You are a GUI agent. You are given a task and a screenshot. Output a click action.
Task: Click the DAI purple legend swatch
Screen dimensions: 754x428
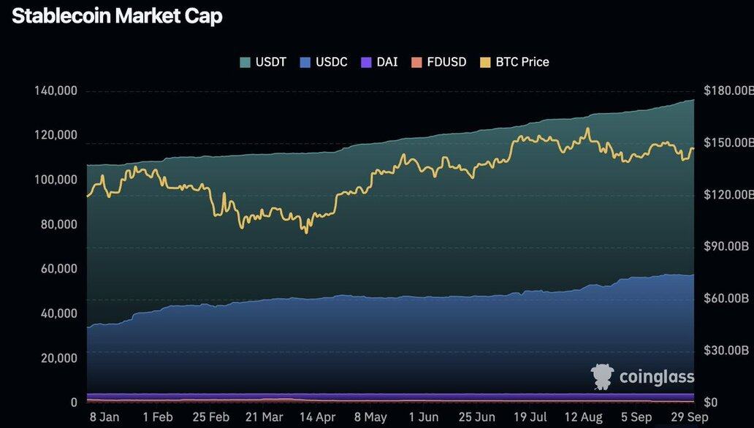(367, 62)
